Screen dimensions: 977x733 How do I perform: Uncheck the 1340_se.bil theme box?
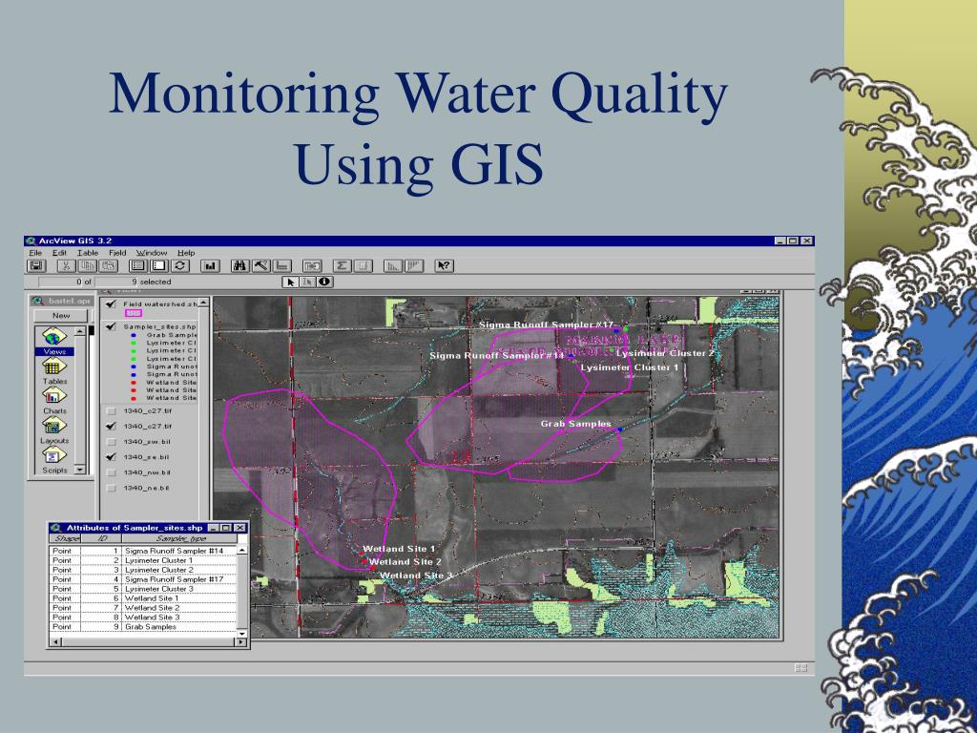pos(111,457)
